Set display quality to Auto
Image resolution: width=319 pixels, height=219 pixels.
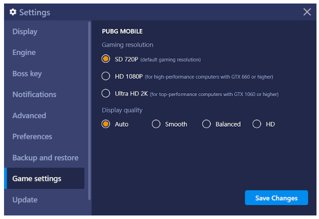[106, 124]
